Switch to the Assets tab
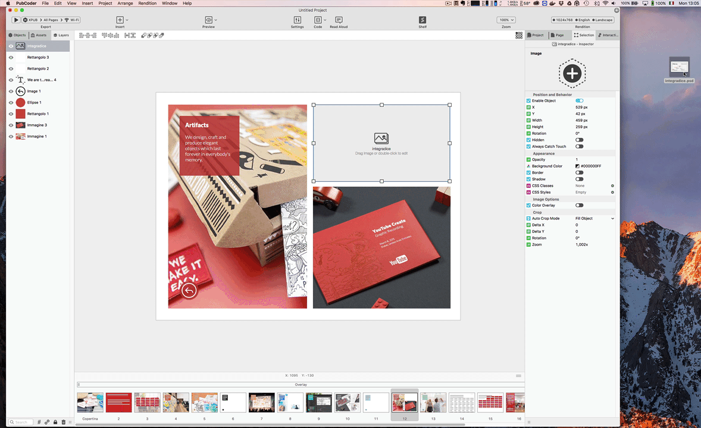The height and width of the screenshot is (428, 701). [x=39, y=35]
